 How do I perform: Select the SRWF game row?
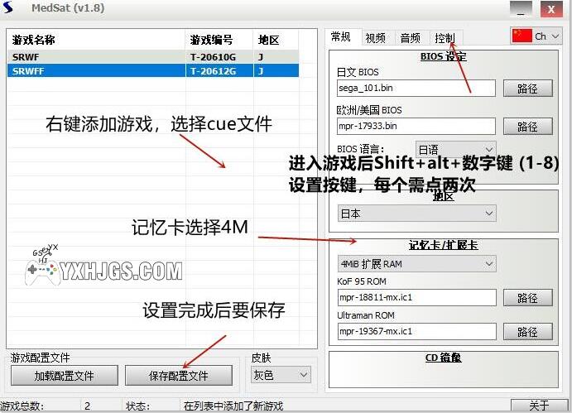tap(152, 57)
